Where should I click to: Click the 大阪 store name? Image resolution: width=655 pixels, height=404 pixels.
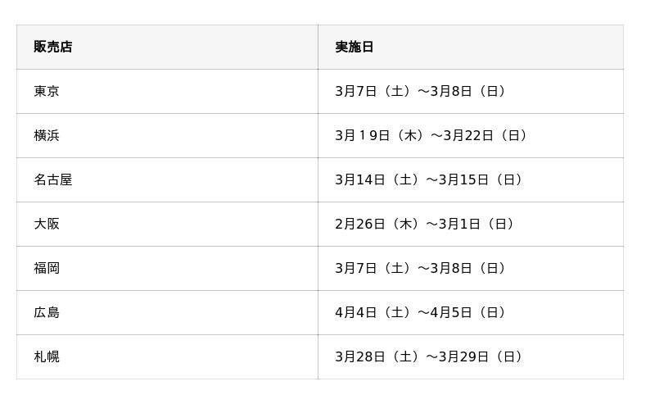[x=47, y=225]
